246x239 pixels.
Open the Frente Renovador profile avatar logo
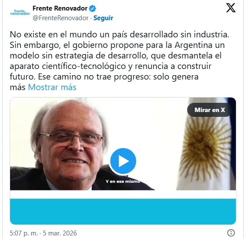(x=20, y=13)
